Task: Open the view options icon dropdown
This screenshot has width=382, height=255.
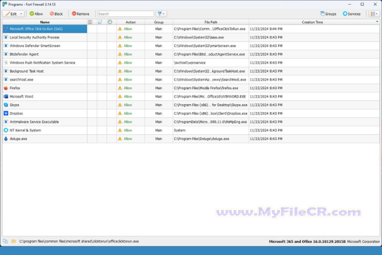Action: point(374,14)
